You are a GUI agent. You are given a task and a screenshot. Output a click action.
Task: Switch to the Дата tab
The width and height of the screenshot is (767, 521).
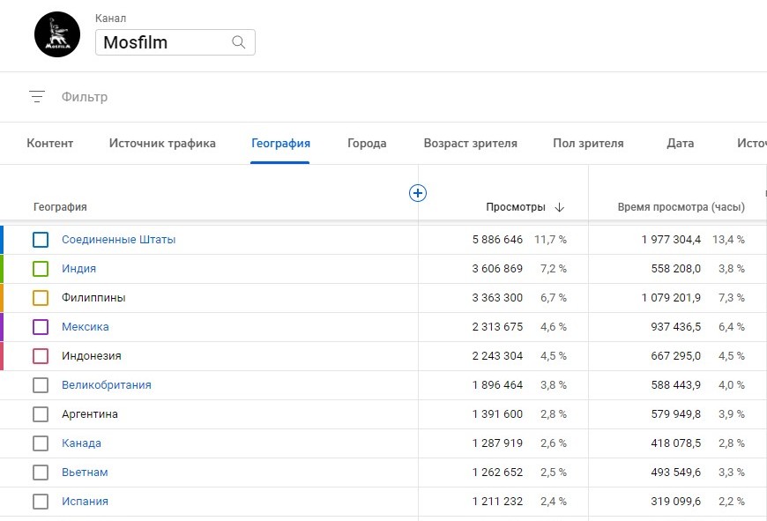[680, 143]
